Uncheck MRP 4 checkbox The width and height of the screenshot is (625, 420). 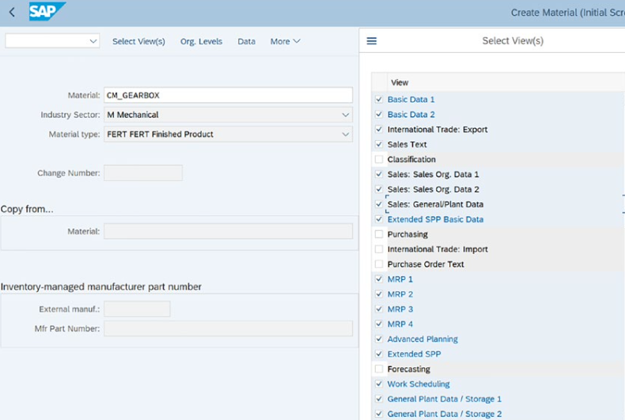(x=379, y=324)
